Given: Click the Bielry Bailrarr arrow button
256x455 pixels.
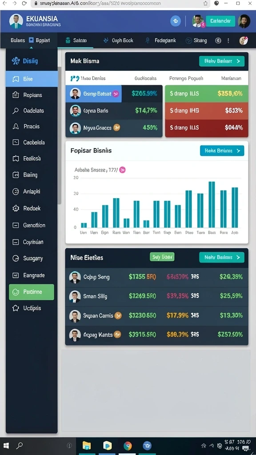Looking at the screenshot, I should 222,61.
